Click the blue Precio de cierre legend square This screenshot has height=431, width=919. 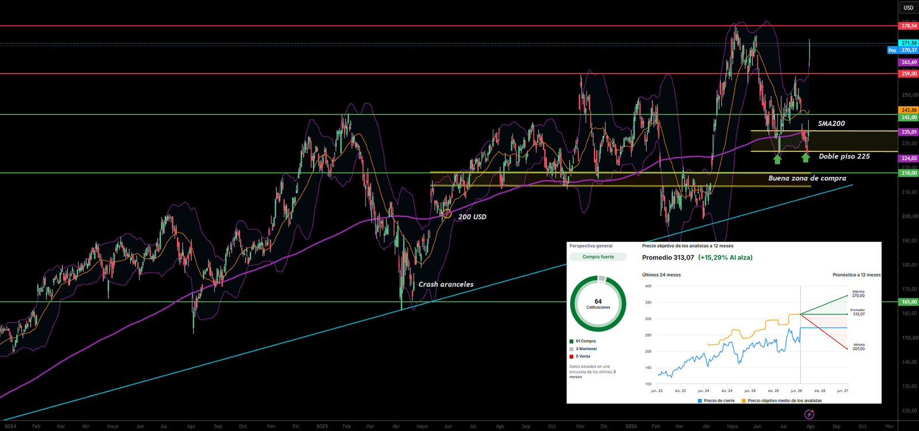pyautogui.click(x=700, y=401)
